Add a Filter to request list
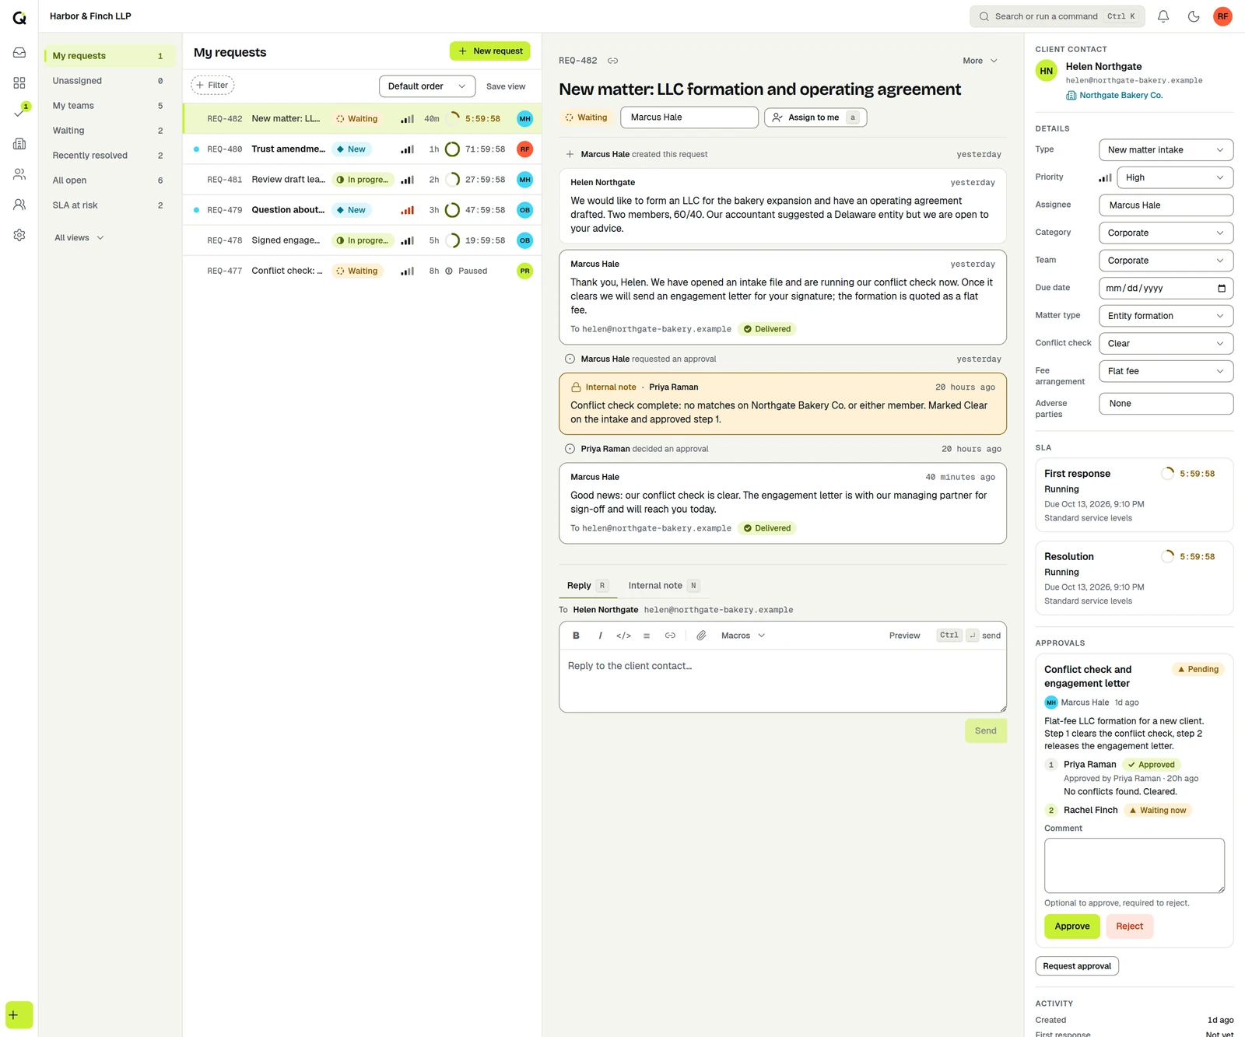 click(x=212, y=86)
